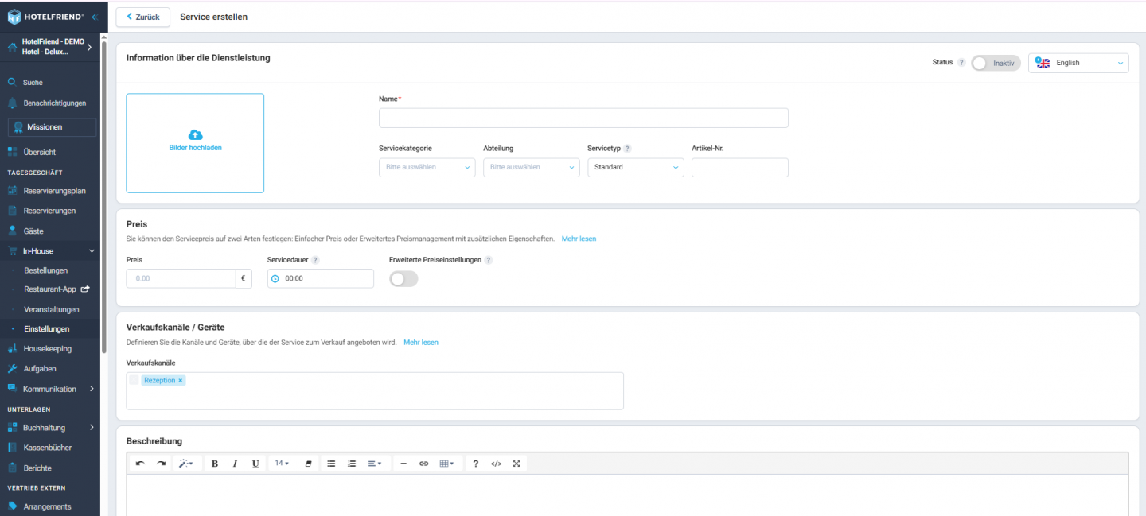Click Mehr lesen link in the Preis section
This screenshot has width=1146, height=516.
[579, 239]
